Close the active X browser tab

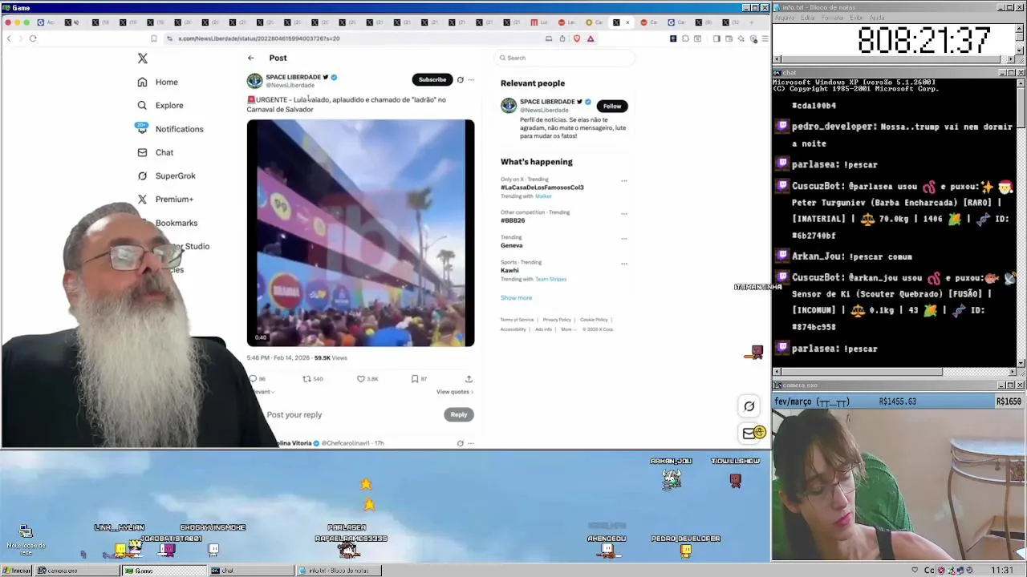(627, 22)
